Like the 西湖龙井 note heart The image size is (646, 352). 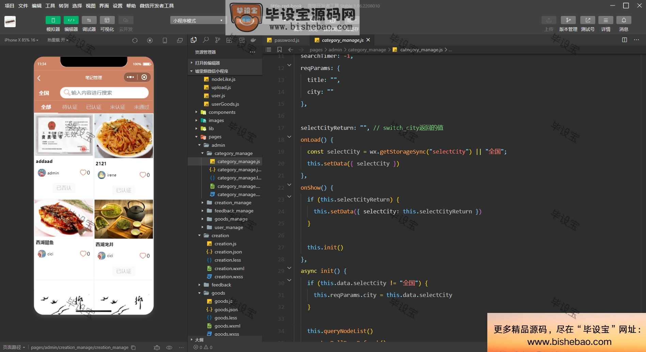(143, 256)
